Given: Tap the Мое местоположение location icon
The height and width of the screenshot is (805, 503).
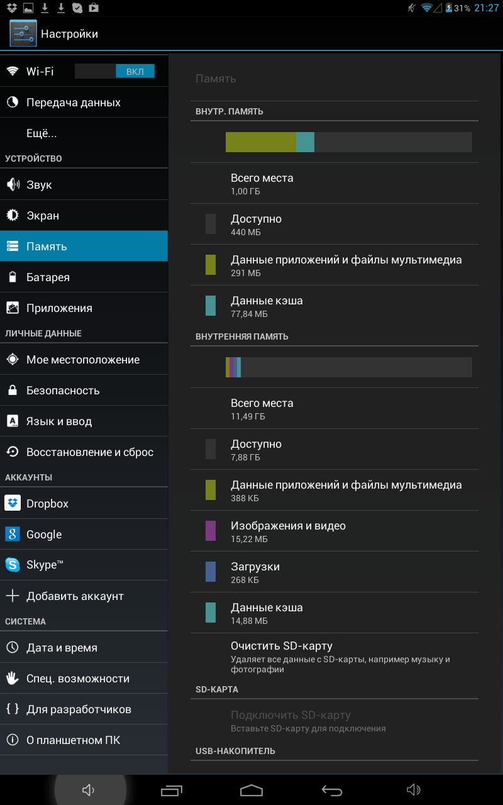Looking at the screenshot, I should (x=12, y=359).
